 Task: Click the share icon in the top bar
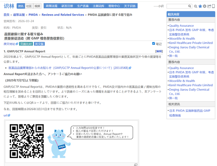click(x=209, y=6)
